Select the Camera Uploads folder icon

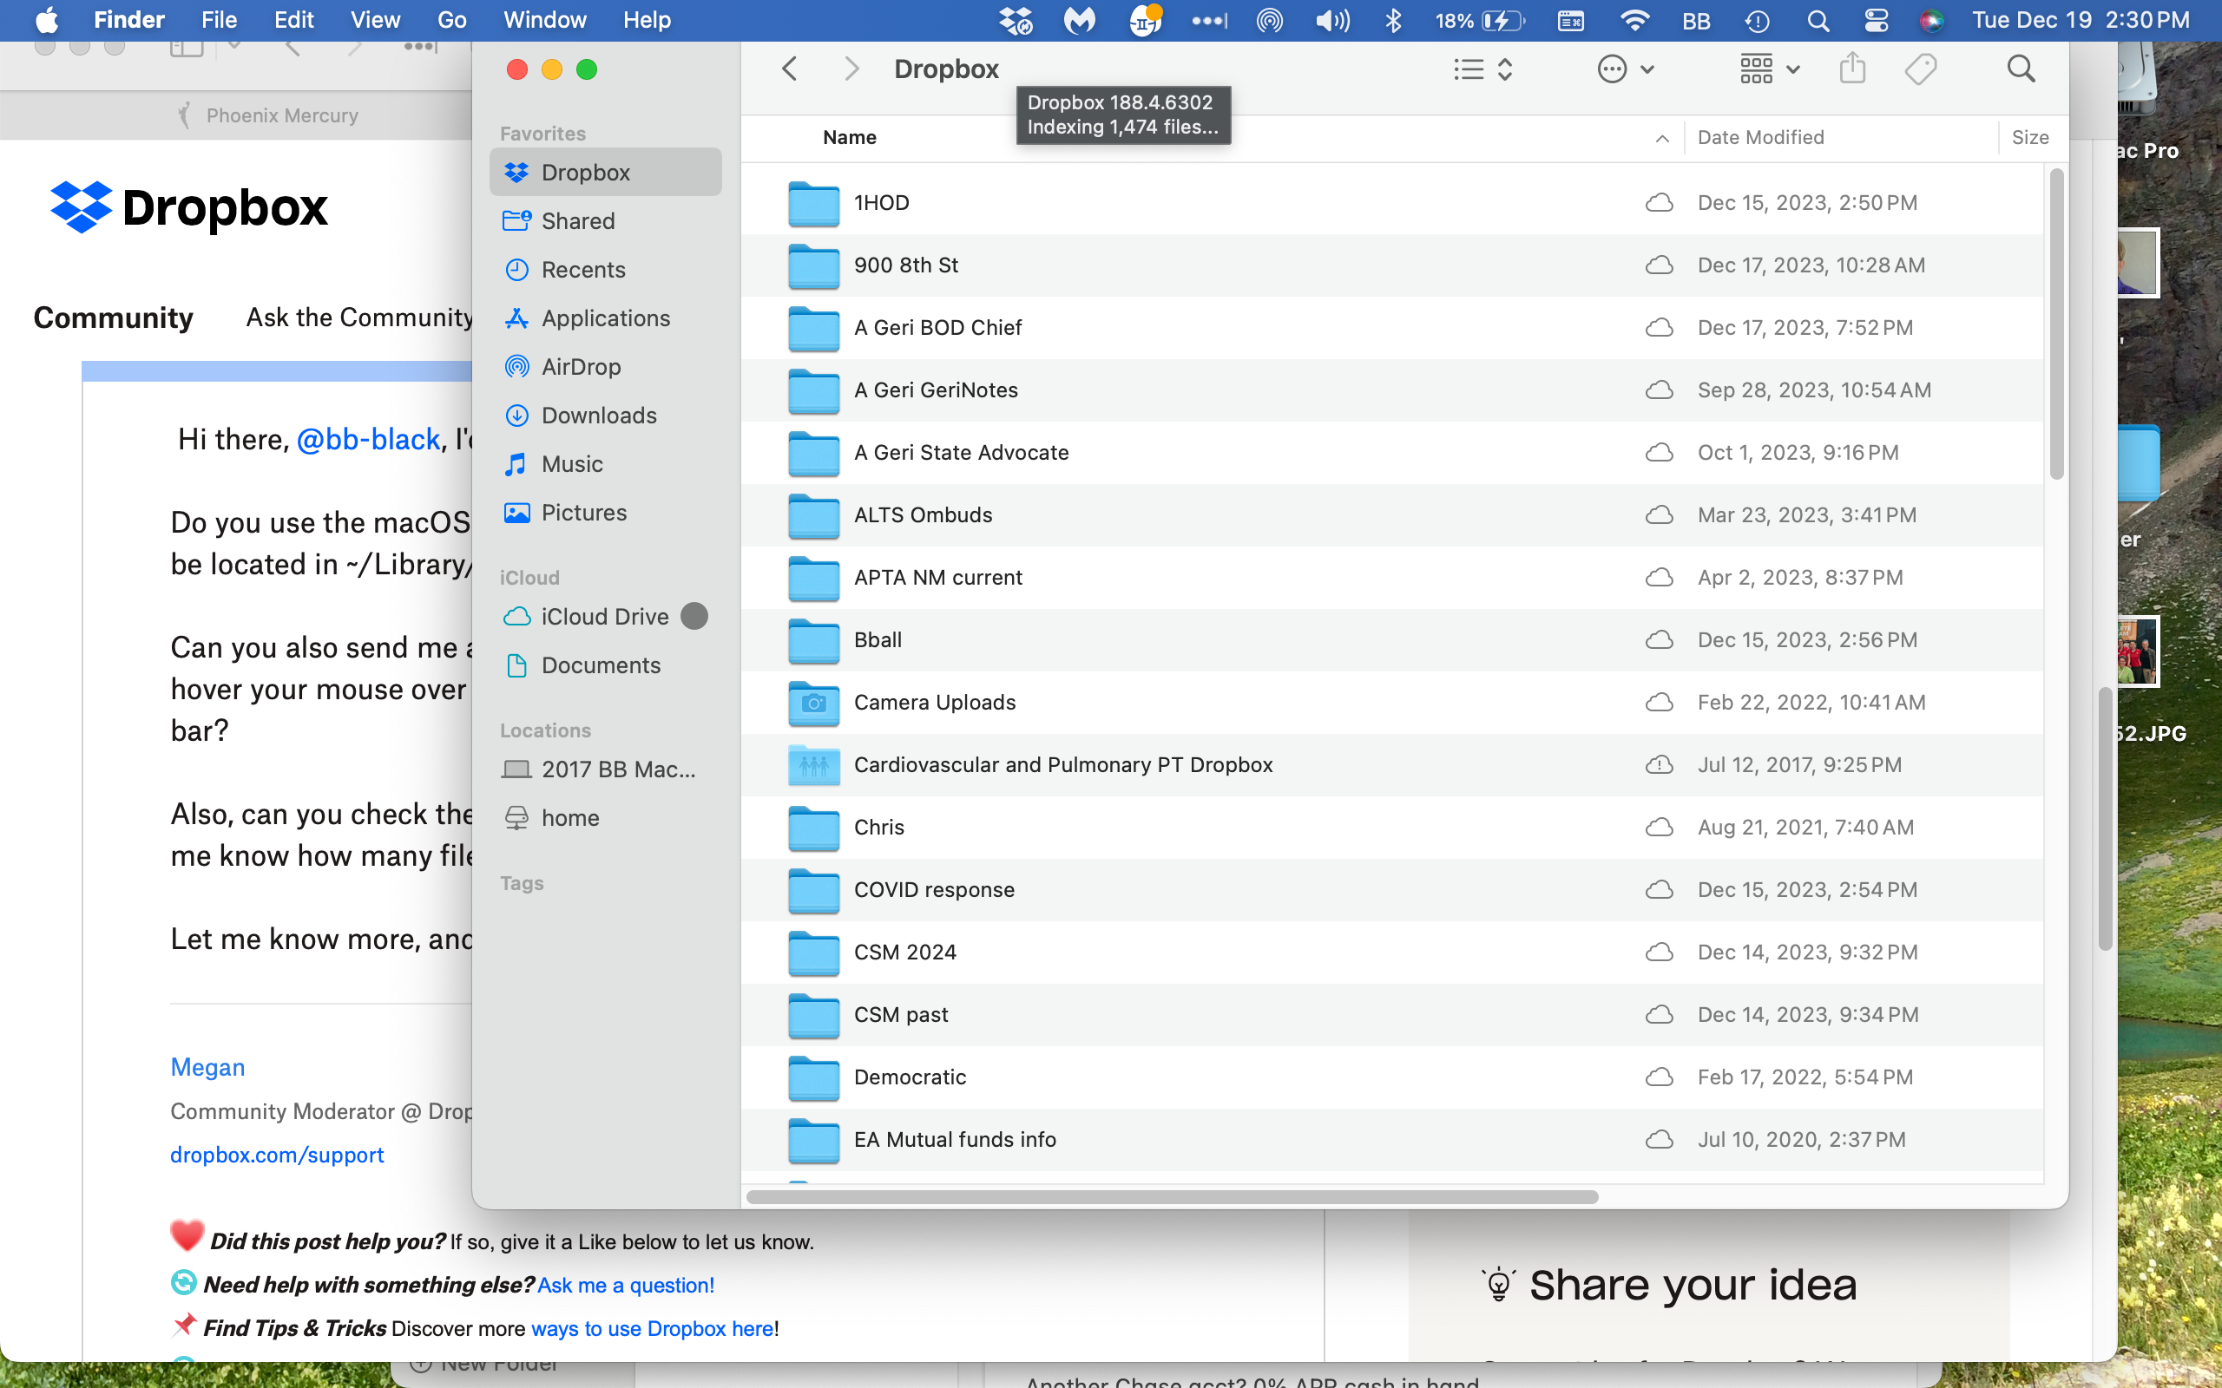pyautogui.click(x=813, y=703)
